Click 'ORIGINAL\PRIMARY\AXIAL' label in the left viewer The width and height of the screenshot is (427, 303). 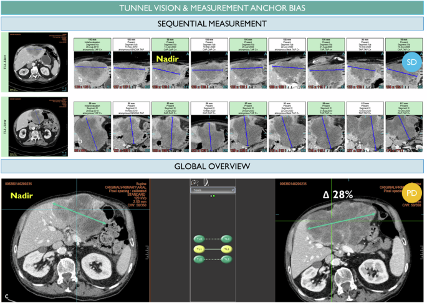[125, 188]
